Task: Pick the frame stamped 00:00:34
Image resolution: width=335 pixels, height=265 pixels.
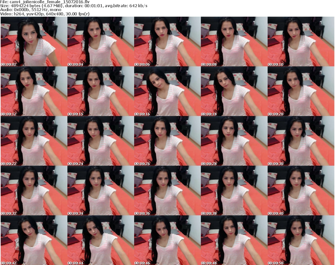Action: click(x=101, y=191)
